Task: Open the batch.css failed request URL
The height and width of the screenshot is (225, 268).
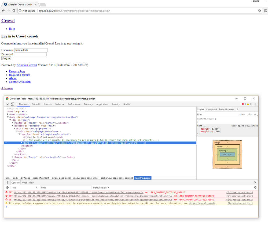Action: (93, 196)
